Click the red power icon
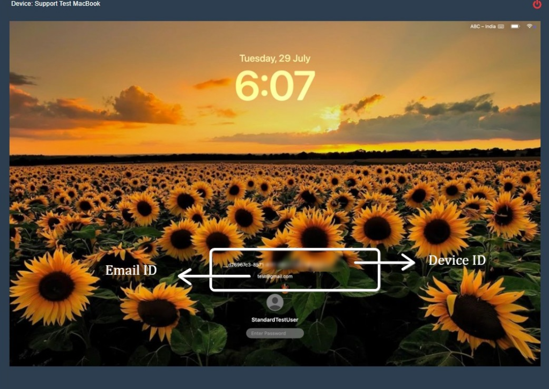Screen dimensions: 549x389 tap(537, 4)
